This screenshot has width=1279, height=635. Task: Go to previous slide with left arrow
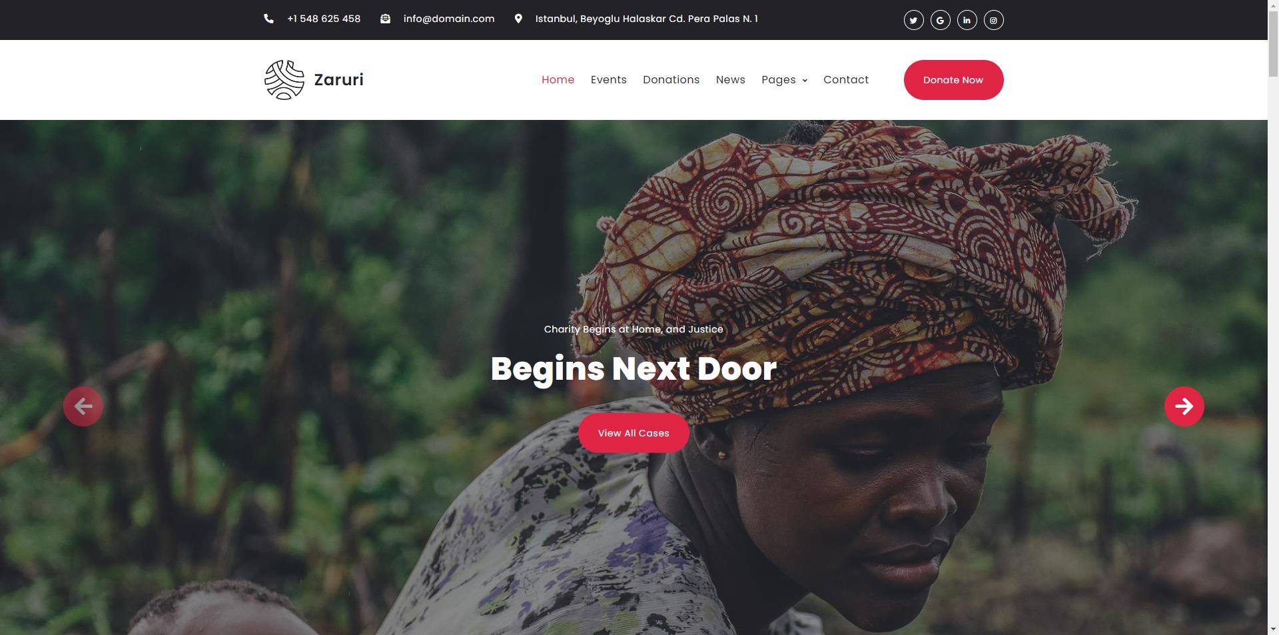point(83,406)
